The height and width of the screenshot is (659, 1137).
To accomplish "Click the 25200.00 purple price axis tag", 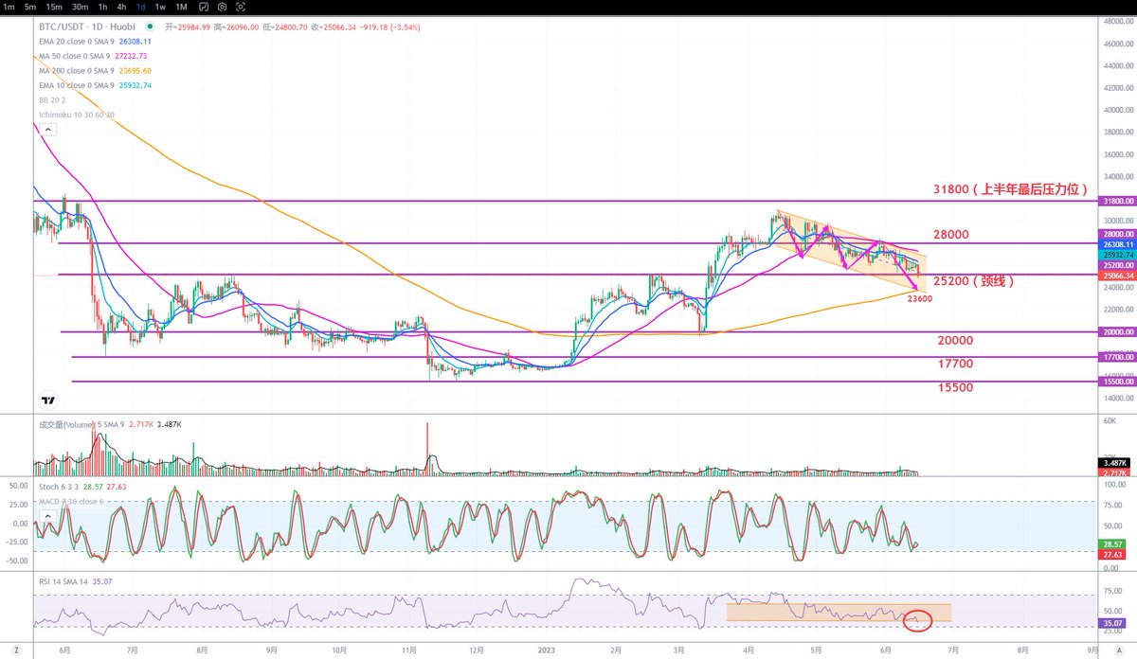I will pyautogui.click(x=1116, y=266).
